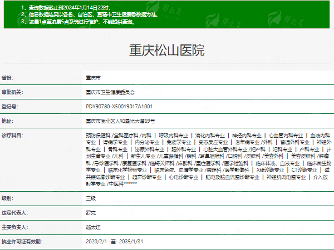Click 心脏大血管外科专业 in the list
The width and height of the screenshot is (334, 250).
coord(225,149)
